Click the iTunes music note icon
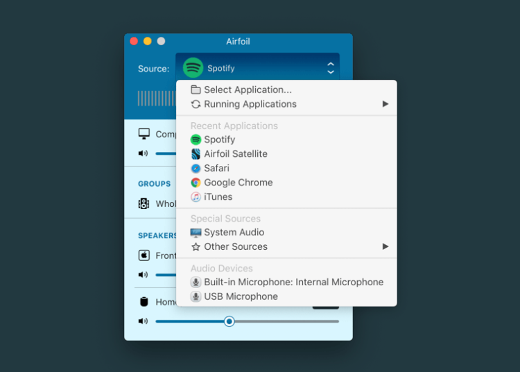520x372 pixels. coord(196,197)
